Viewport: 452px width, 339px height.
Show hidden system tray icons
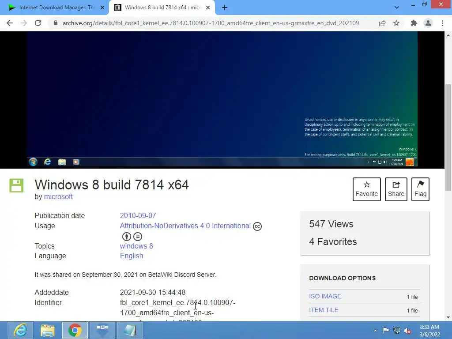click(x=375, y=331)
